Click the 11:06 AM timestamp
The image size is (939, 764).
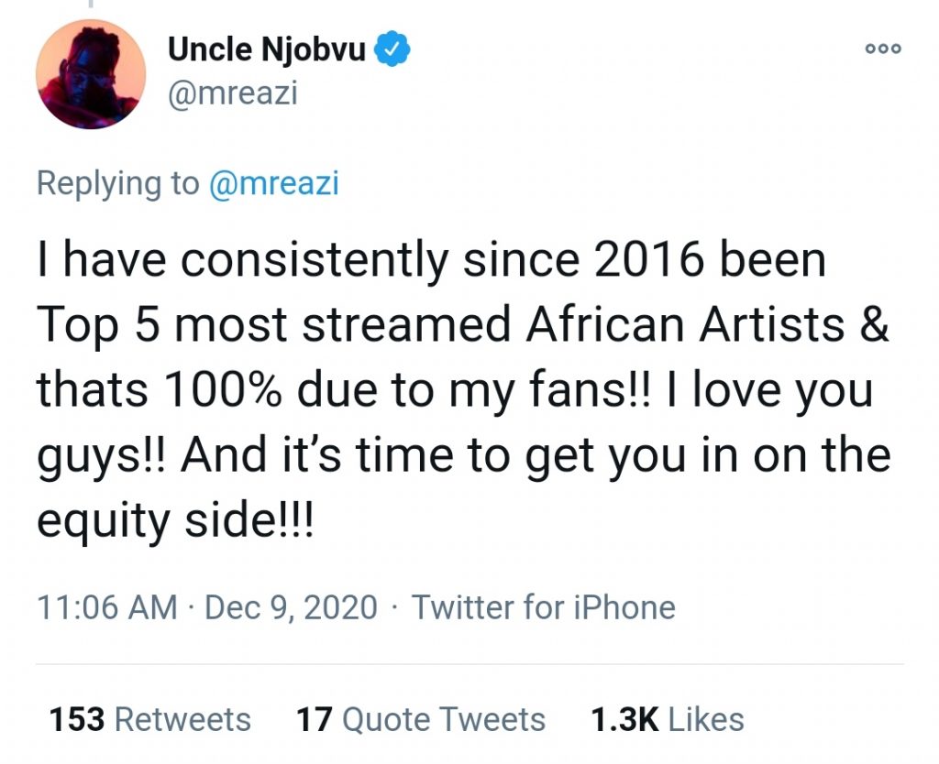(x=107, y=607)
